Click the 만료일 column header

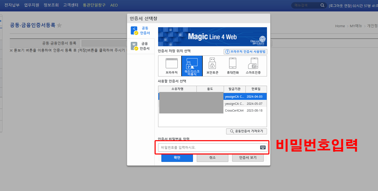[x=256, y=89]
